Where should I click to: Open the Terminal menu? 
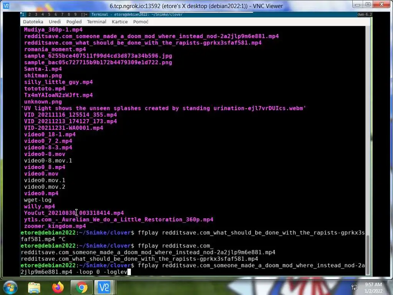click(97, 22)
